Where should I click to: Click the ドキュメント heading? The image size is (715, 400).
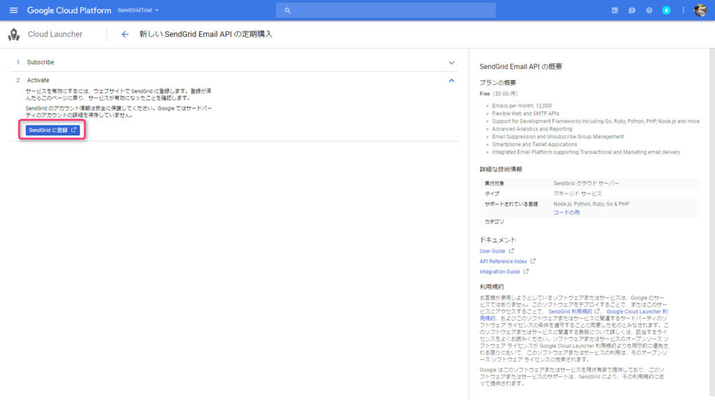tap(497, 240)
